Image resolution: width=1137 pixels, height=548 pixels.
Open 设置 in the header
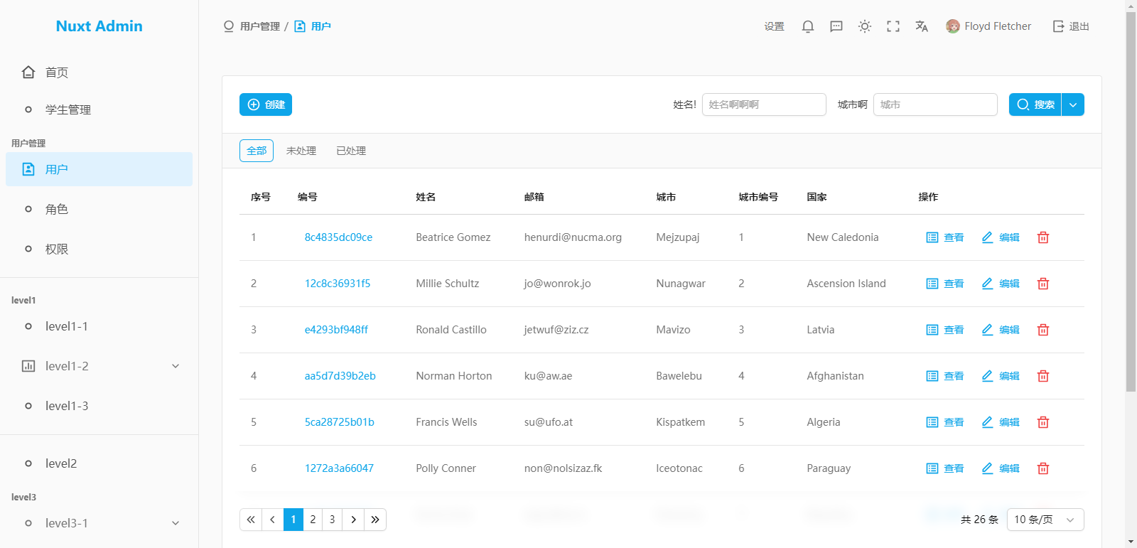(x=775, y=26)
